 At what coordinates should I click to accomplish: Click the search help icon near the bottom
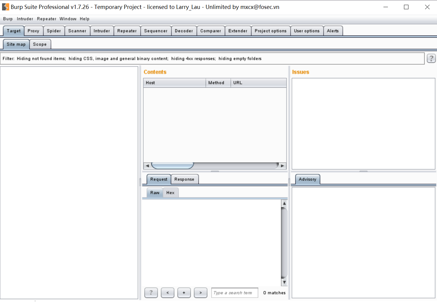coord(151,292)
